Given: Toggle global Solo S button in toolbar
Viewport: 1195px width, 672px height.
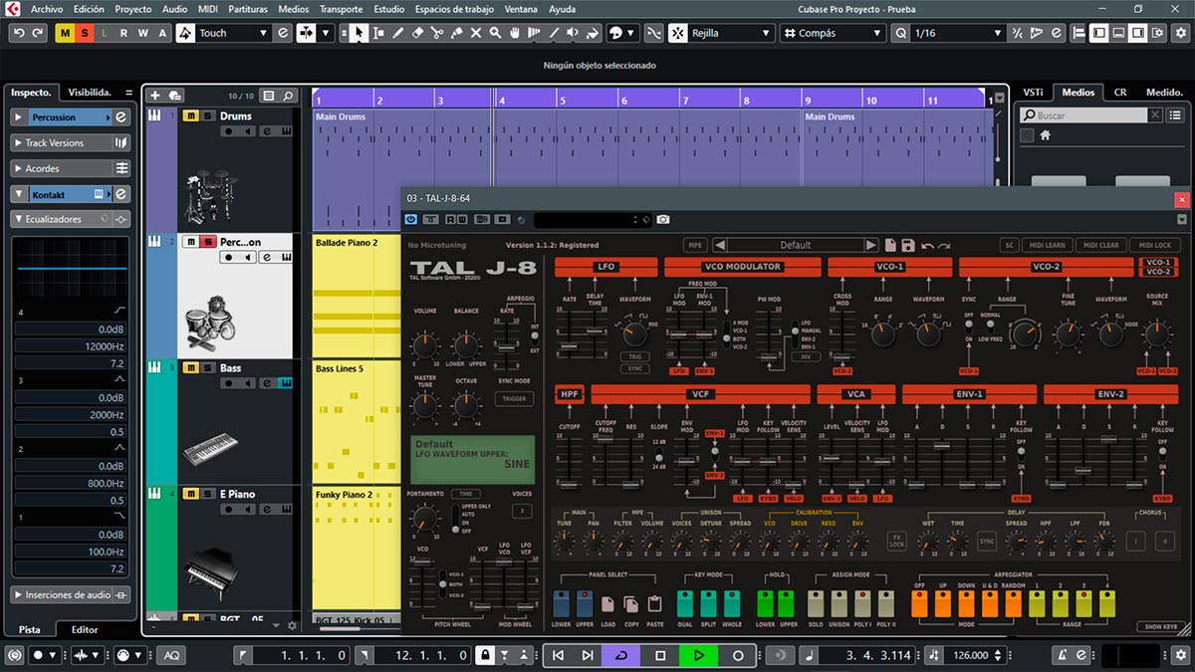Looking at the screenshot, I should click(85, 33).
